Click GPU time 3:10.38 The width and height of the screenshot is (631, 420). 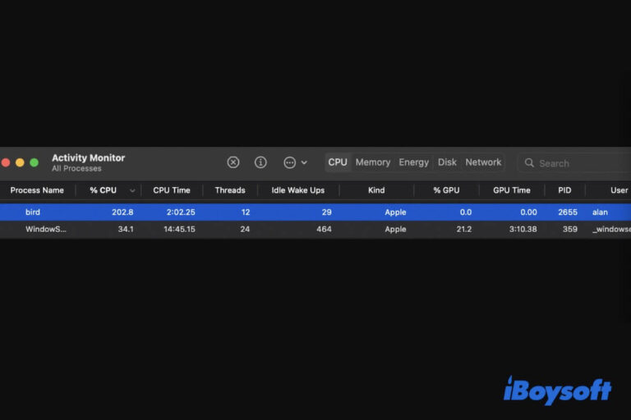coord(523,229)
